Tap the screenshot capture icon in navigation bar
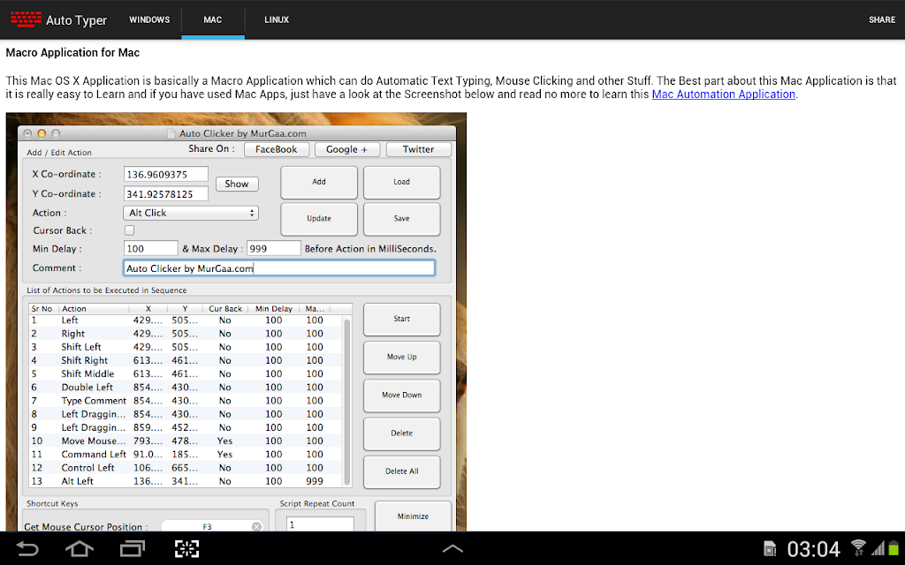The width and height of the screenshot is (905, 565). click(x=187, y=548)
